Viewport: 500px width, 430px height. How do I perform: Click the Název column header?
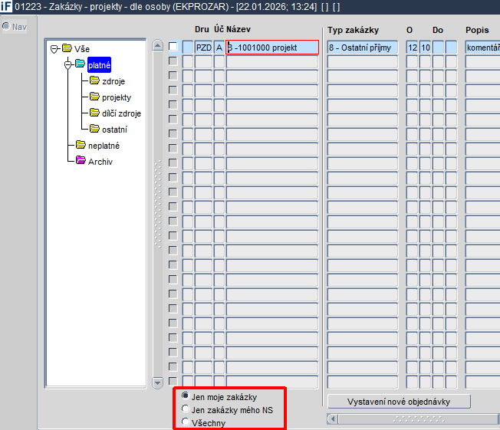[238, 29]
